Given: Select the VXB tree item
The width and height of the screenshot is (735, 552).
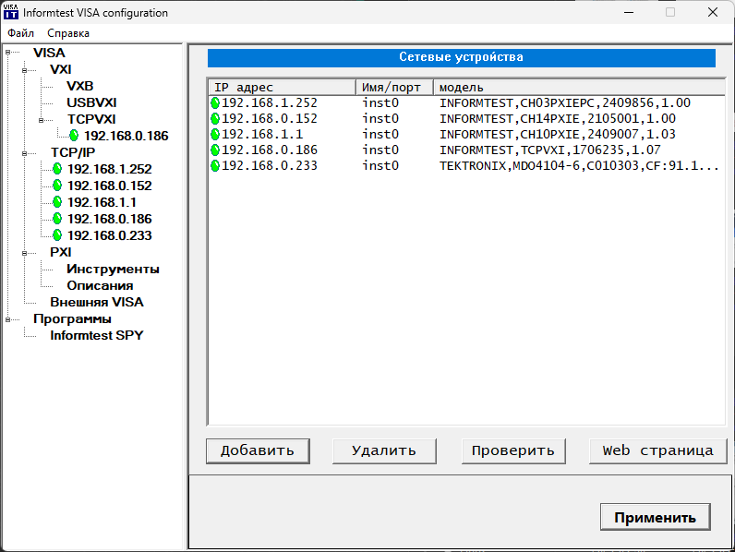Looking at the screenshot, I should (x=79, y=86).
